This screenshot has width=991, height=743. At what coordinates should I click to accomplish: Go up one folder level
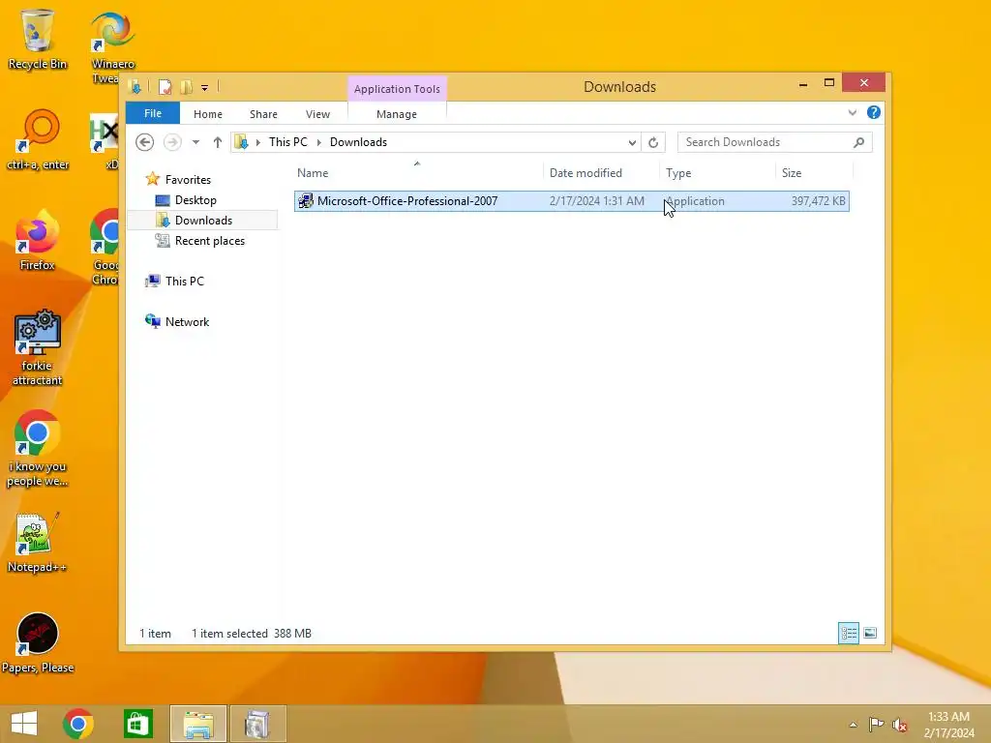[x=218, y=142]
